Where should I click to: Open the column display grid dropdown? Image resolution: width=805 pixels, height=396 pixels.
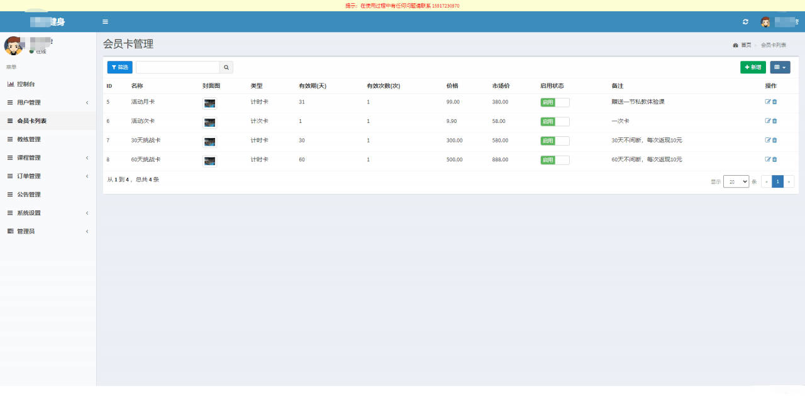click(x=780, y=67)
